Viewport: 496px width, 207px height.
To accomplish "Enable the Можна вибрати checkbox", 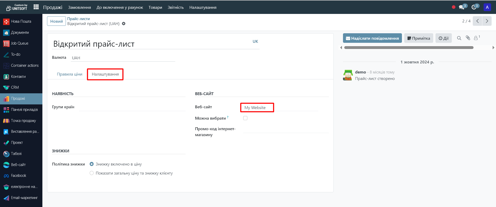I will (245, 118).
